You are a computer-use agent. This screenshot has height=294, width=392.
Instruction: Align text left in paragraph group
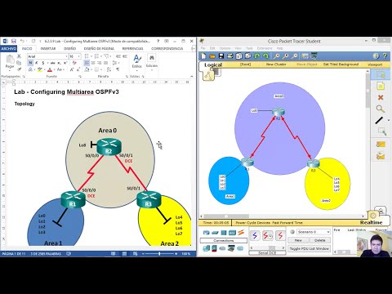coord(87,63)
